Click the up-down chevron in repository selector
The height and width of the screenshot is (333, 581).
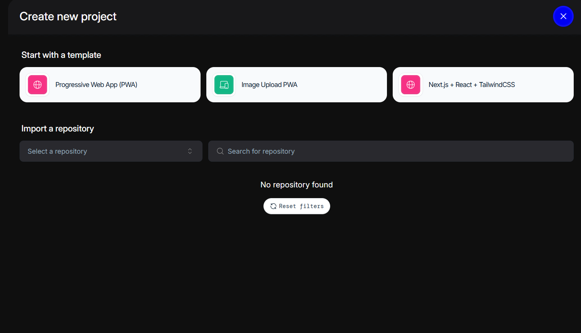pyautogui.click(x=190, y=151)
